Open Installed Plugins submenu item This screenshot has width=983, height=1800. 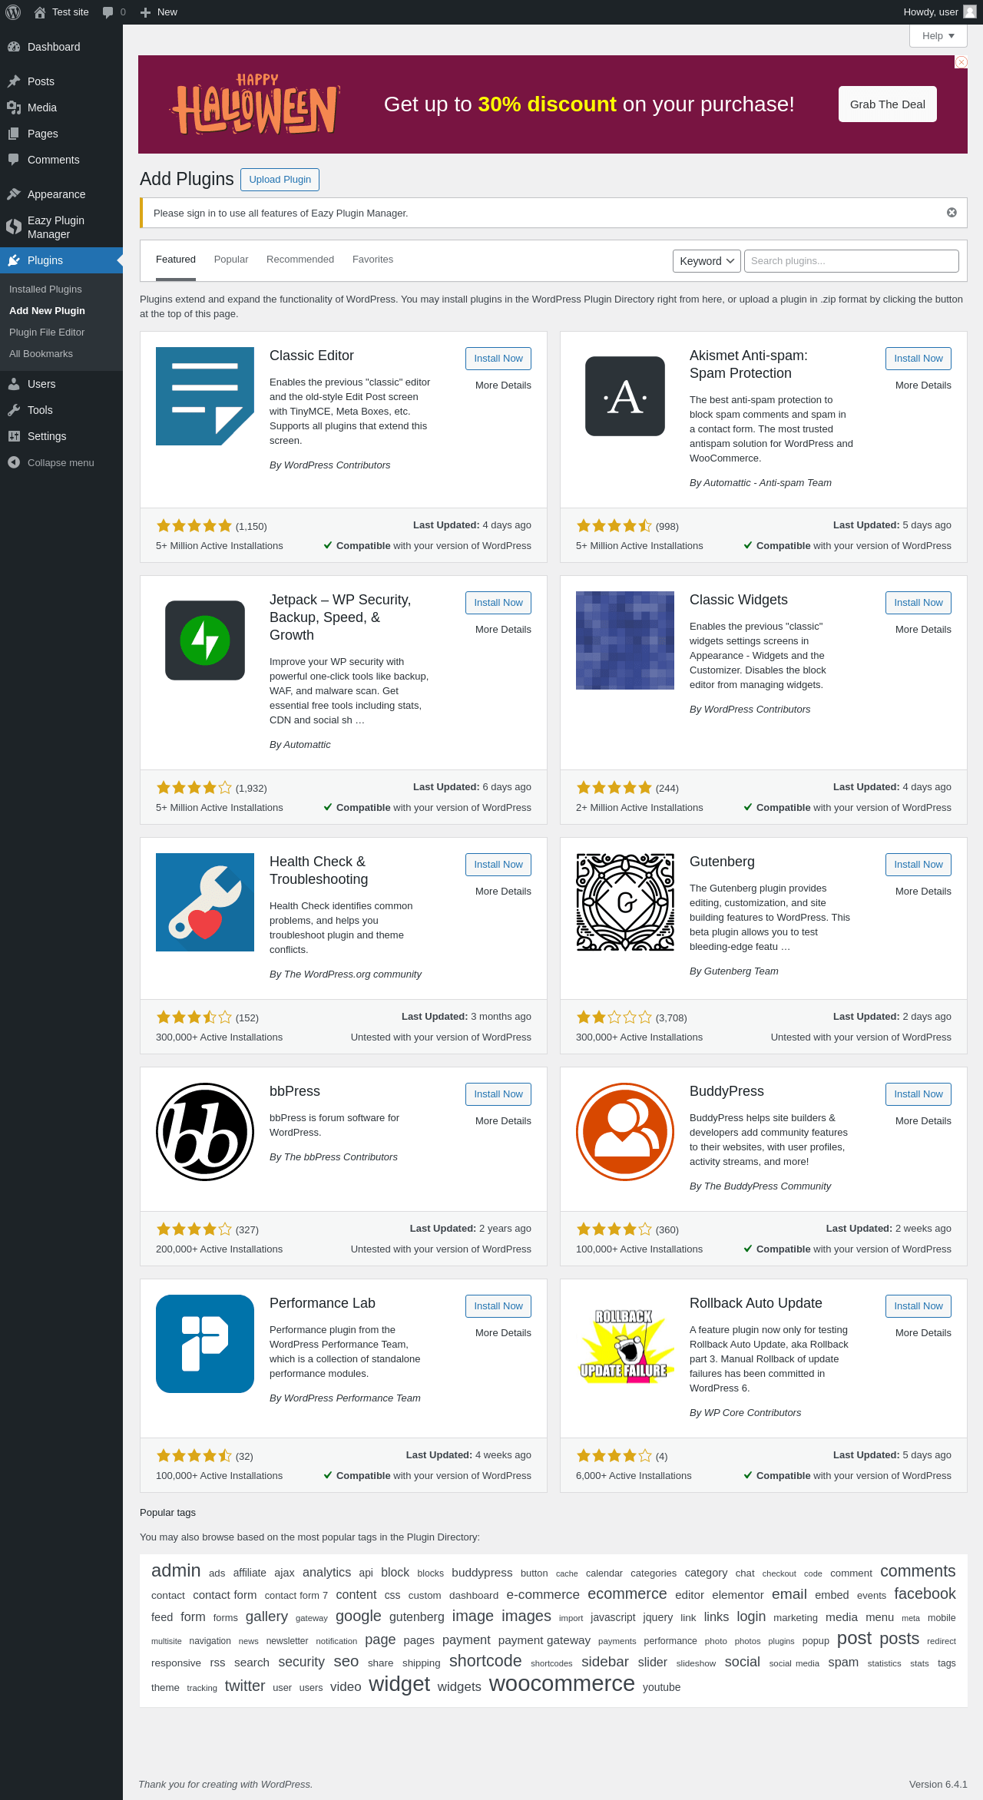45,290
